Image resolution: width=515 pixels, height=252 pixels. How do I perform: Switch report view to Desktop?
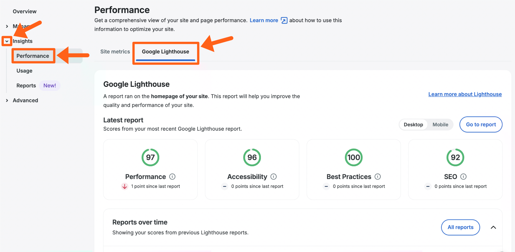click(413, 125)
